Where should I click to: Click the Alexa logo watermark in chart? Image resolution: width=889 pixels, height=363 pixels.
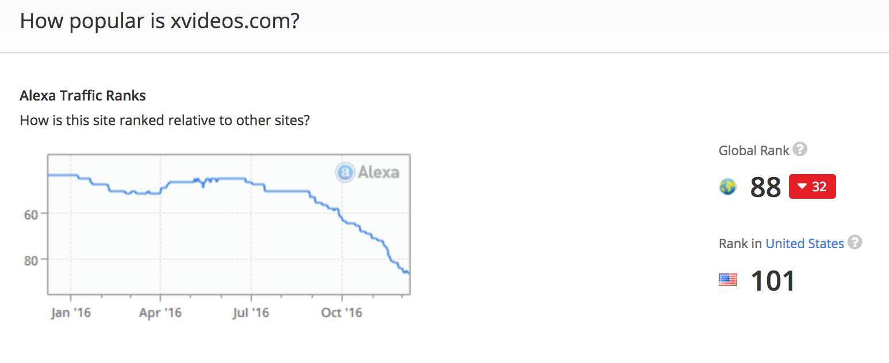tap(368, 172)
